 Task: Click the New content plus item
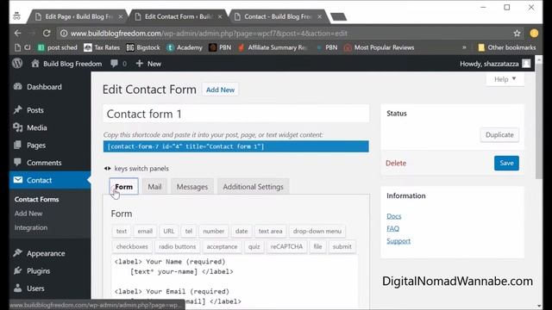(148, 64)
